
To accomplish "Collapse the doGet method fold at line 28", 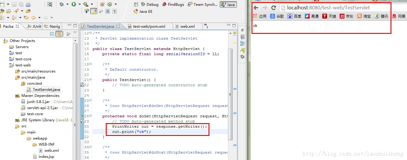I will pos(91,116).
